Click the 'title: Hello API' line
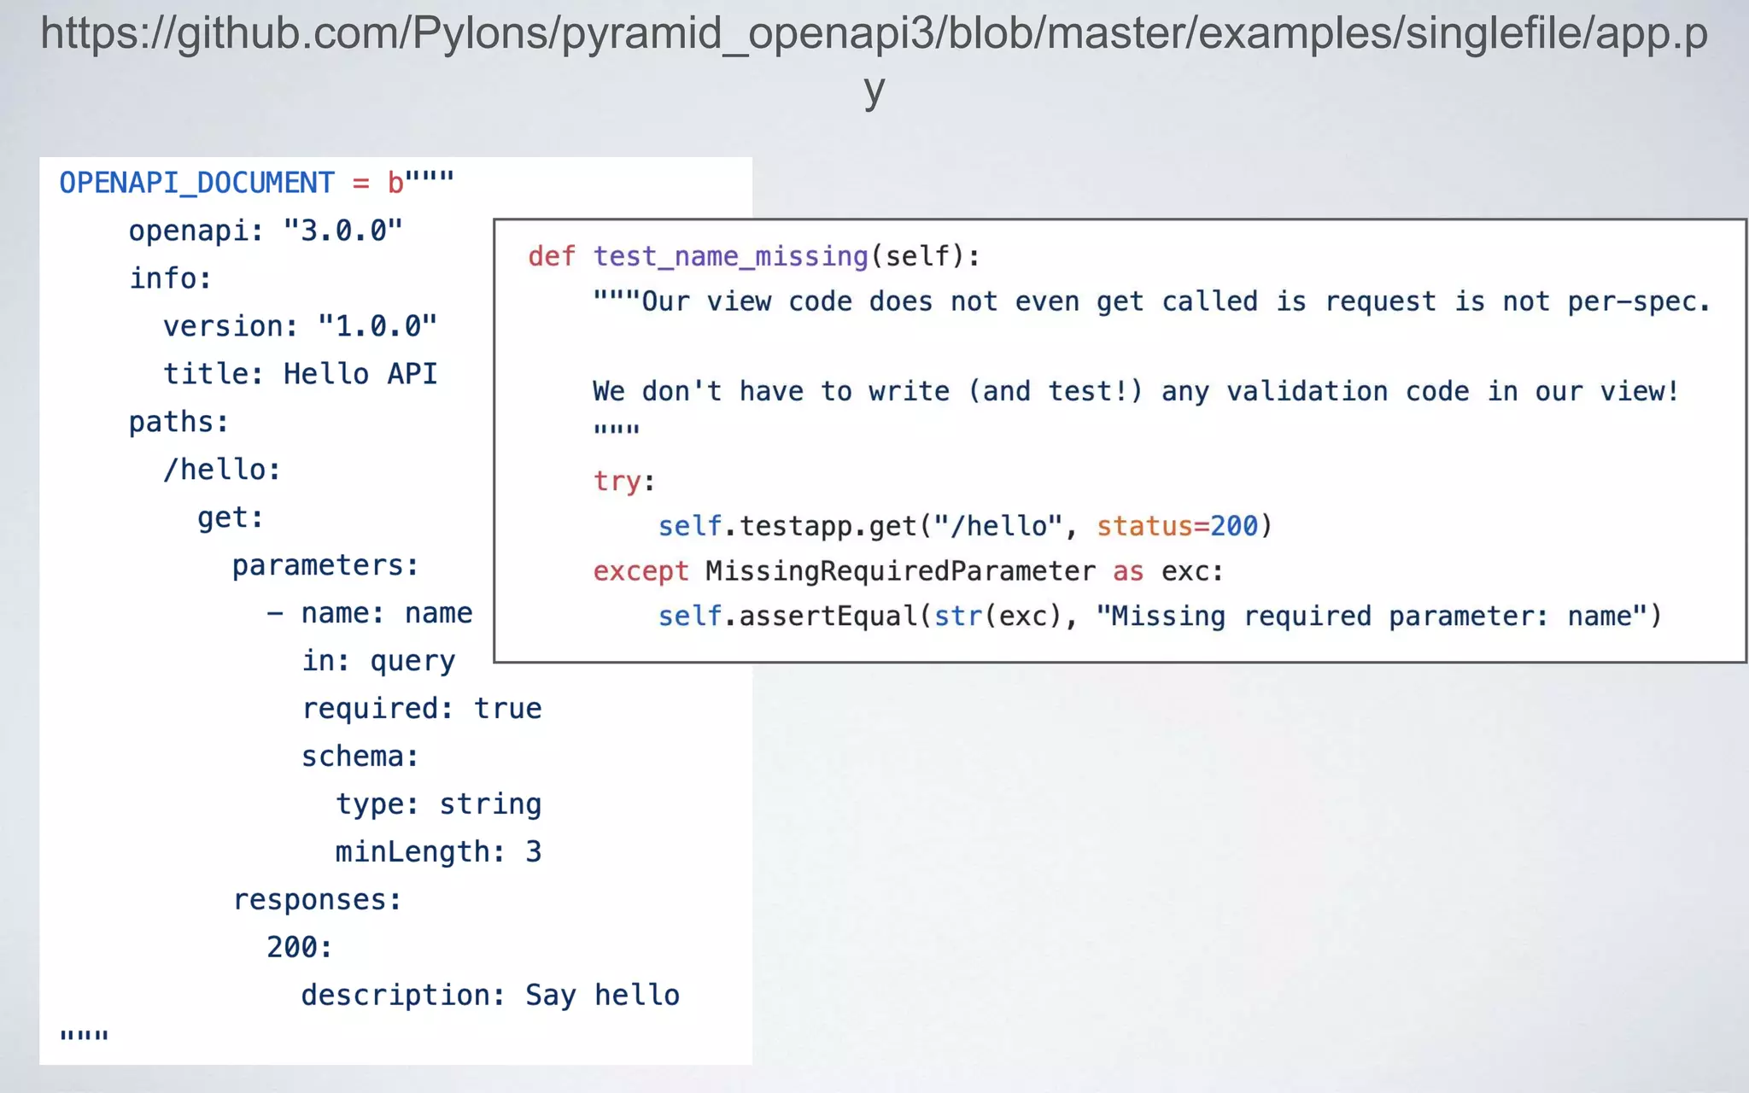The height and width of the screenshot is (1093, 1749). point(300,374)
